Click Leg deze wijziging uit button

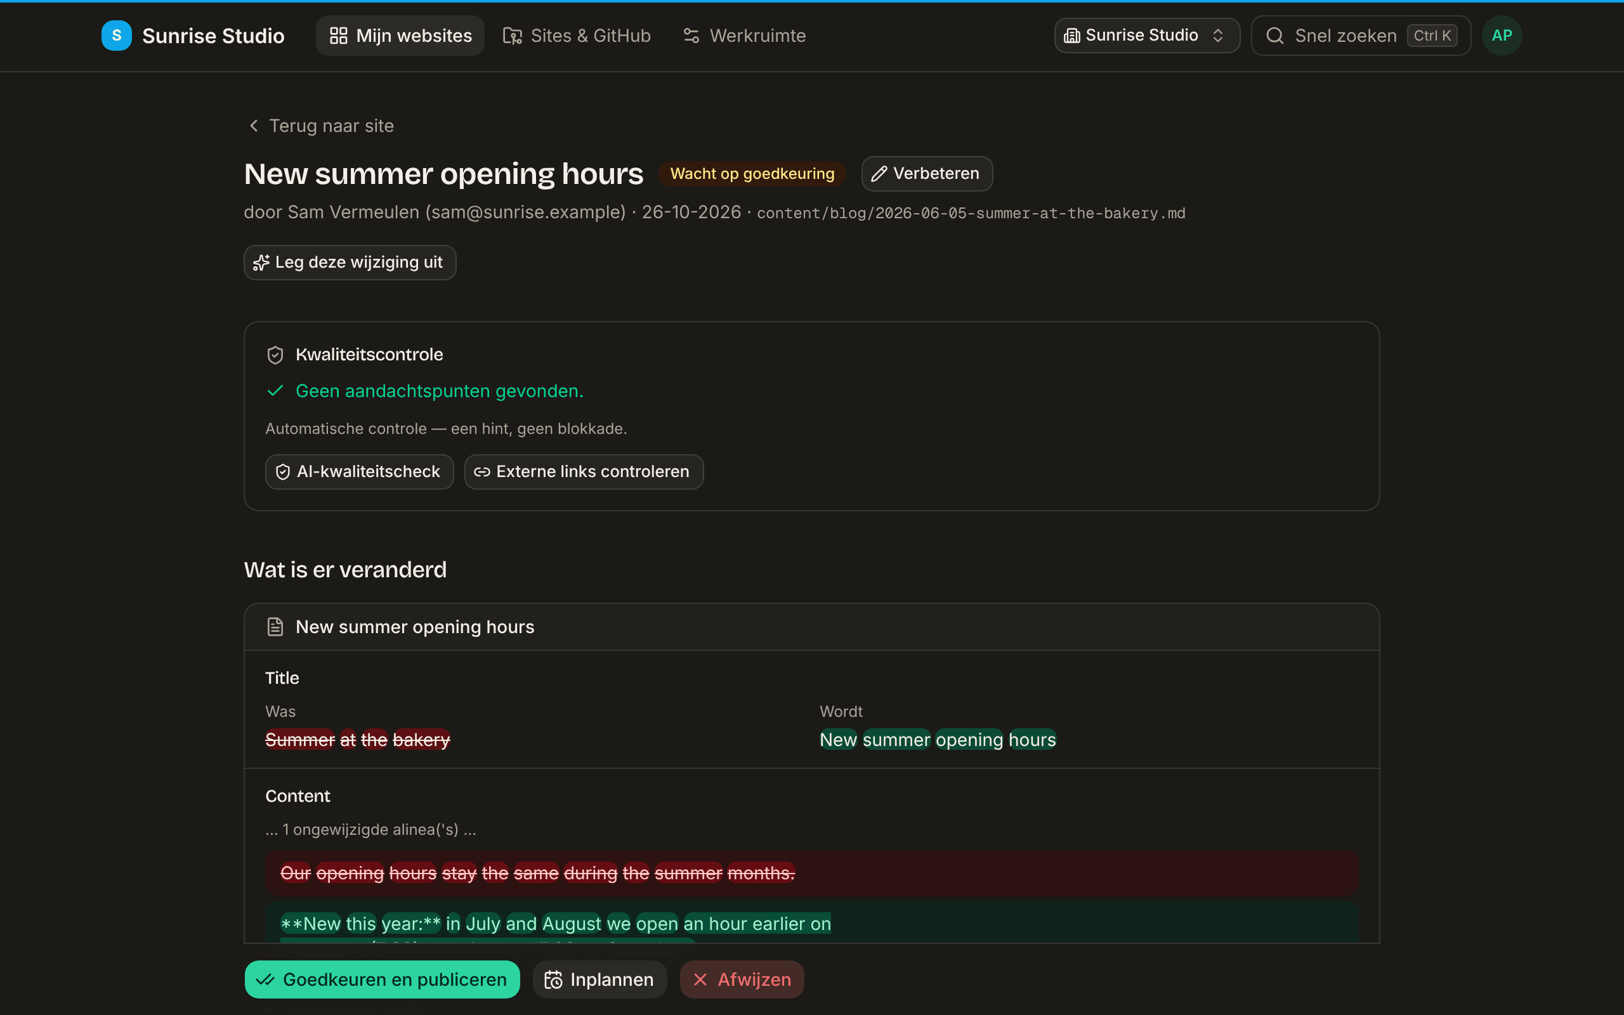[350, 263]
